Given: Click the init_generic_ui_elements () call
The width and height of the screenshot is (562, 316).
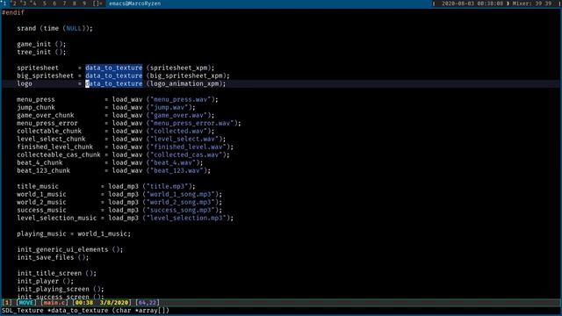Looking at the screenshot, I should 70,249.
